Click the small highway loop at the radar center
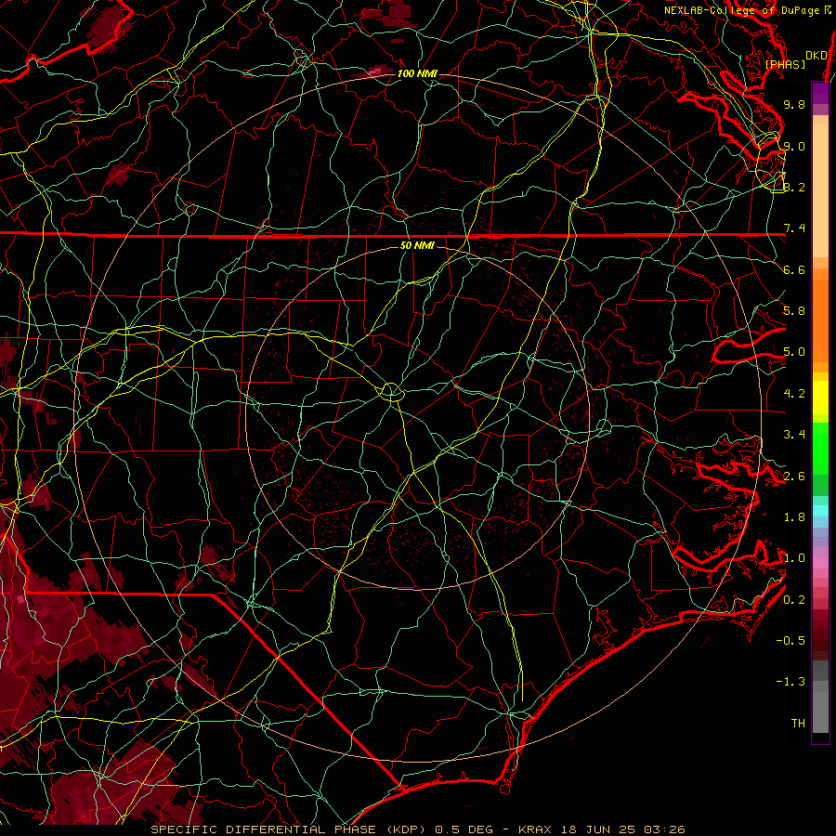836x836 pixels. click(391, 392)
